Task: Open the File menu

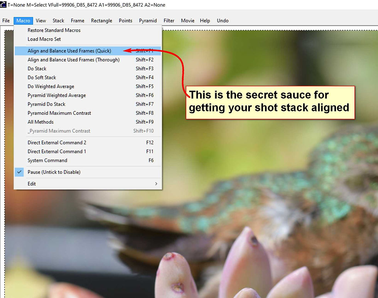Action: (x=6, y=21)
